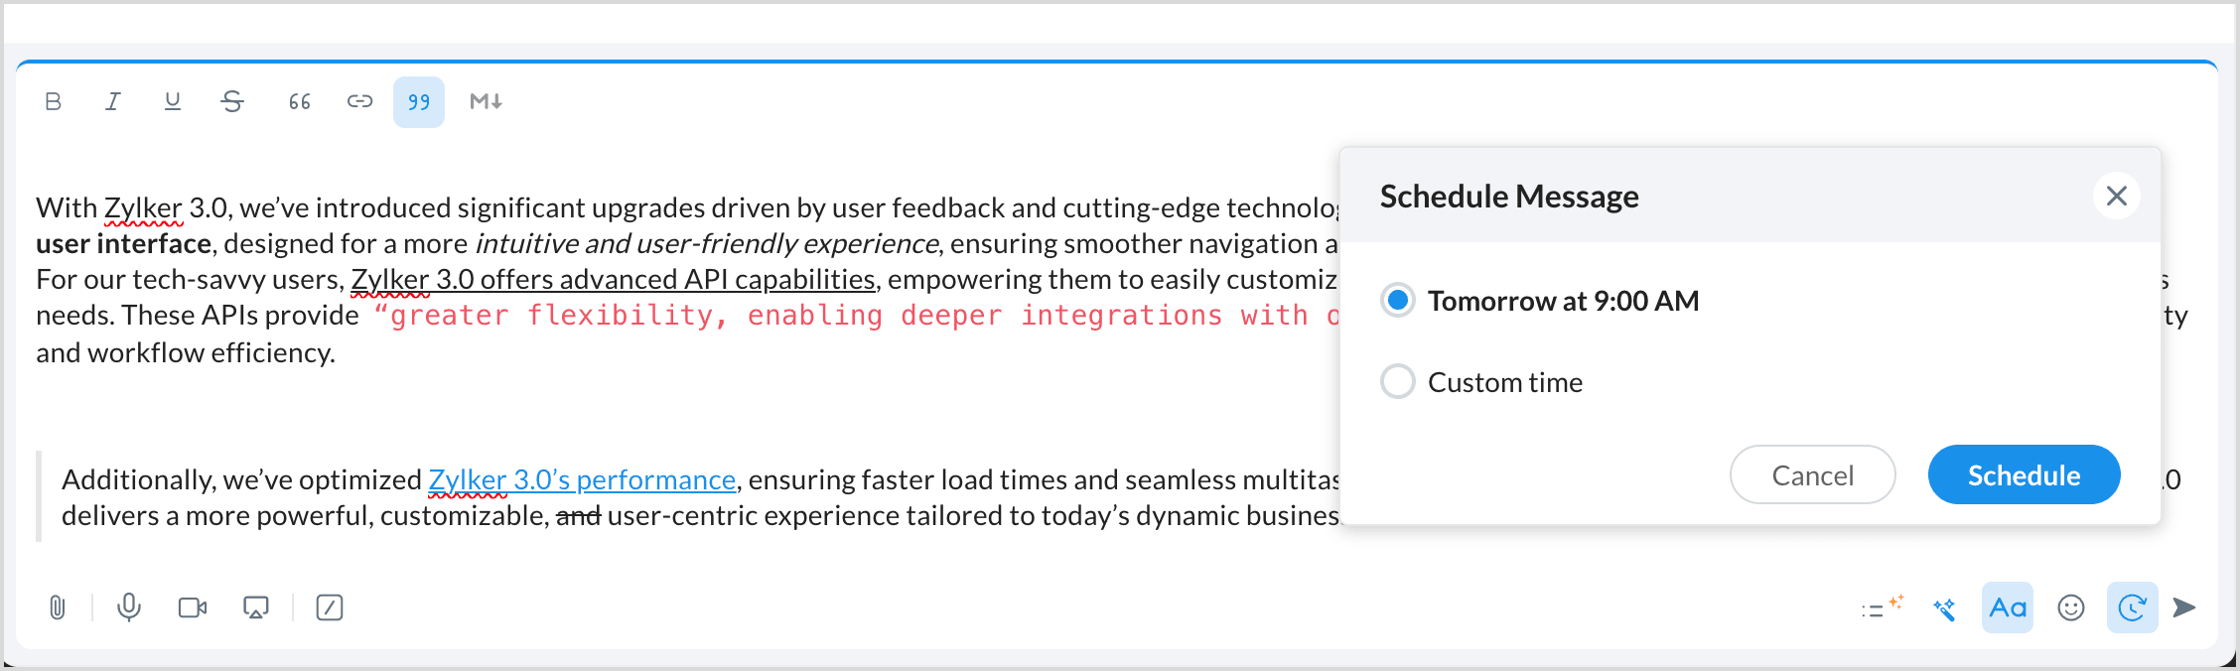Apply strikethrough formatting

(x=232, y=101)
